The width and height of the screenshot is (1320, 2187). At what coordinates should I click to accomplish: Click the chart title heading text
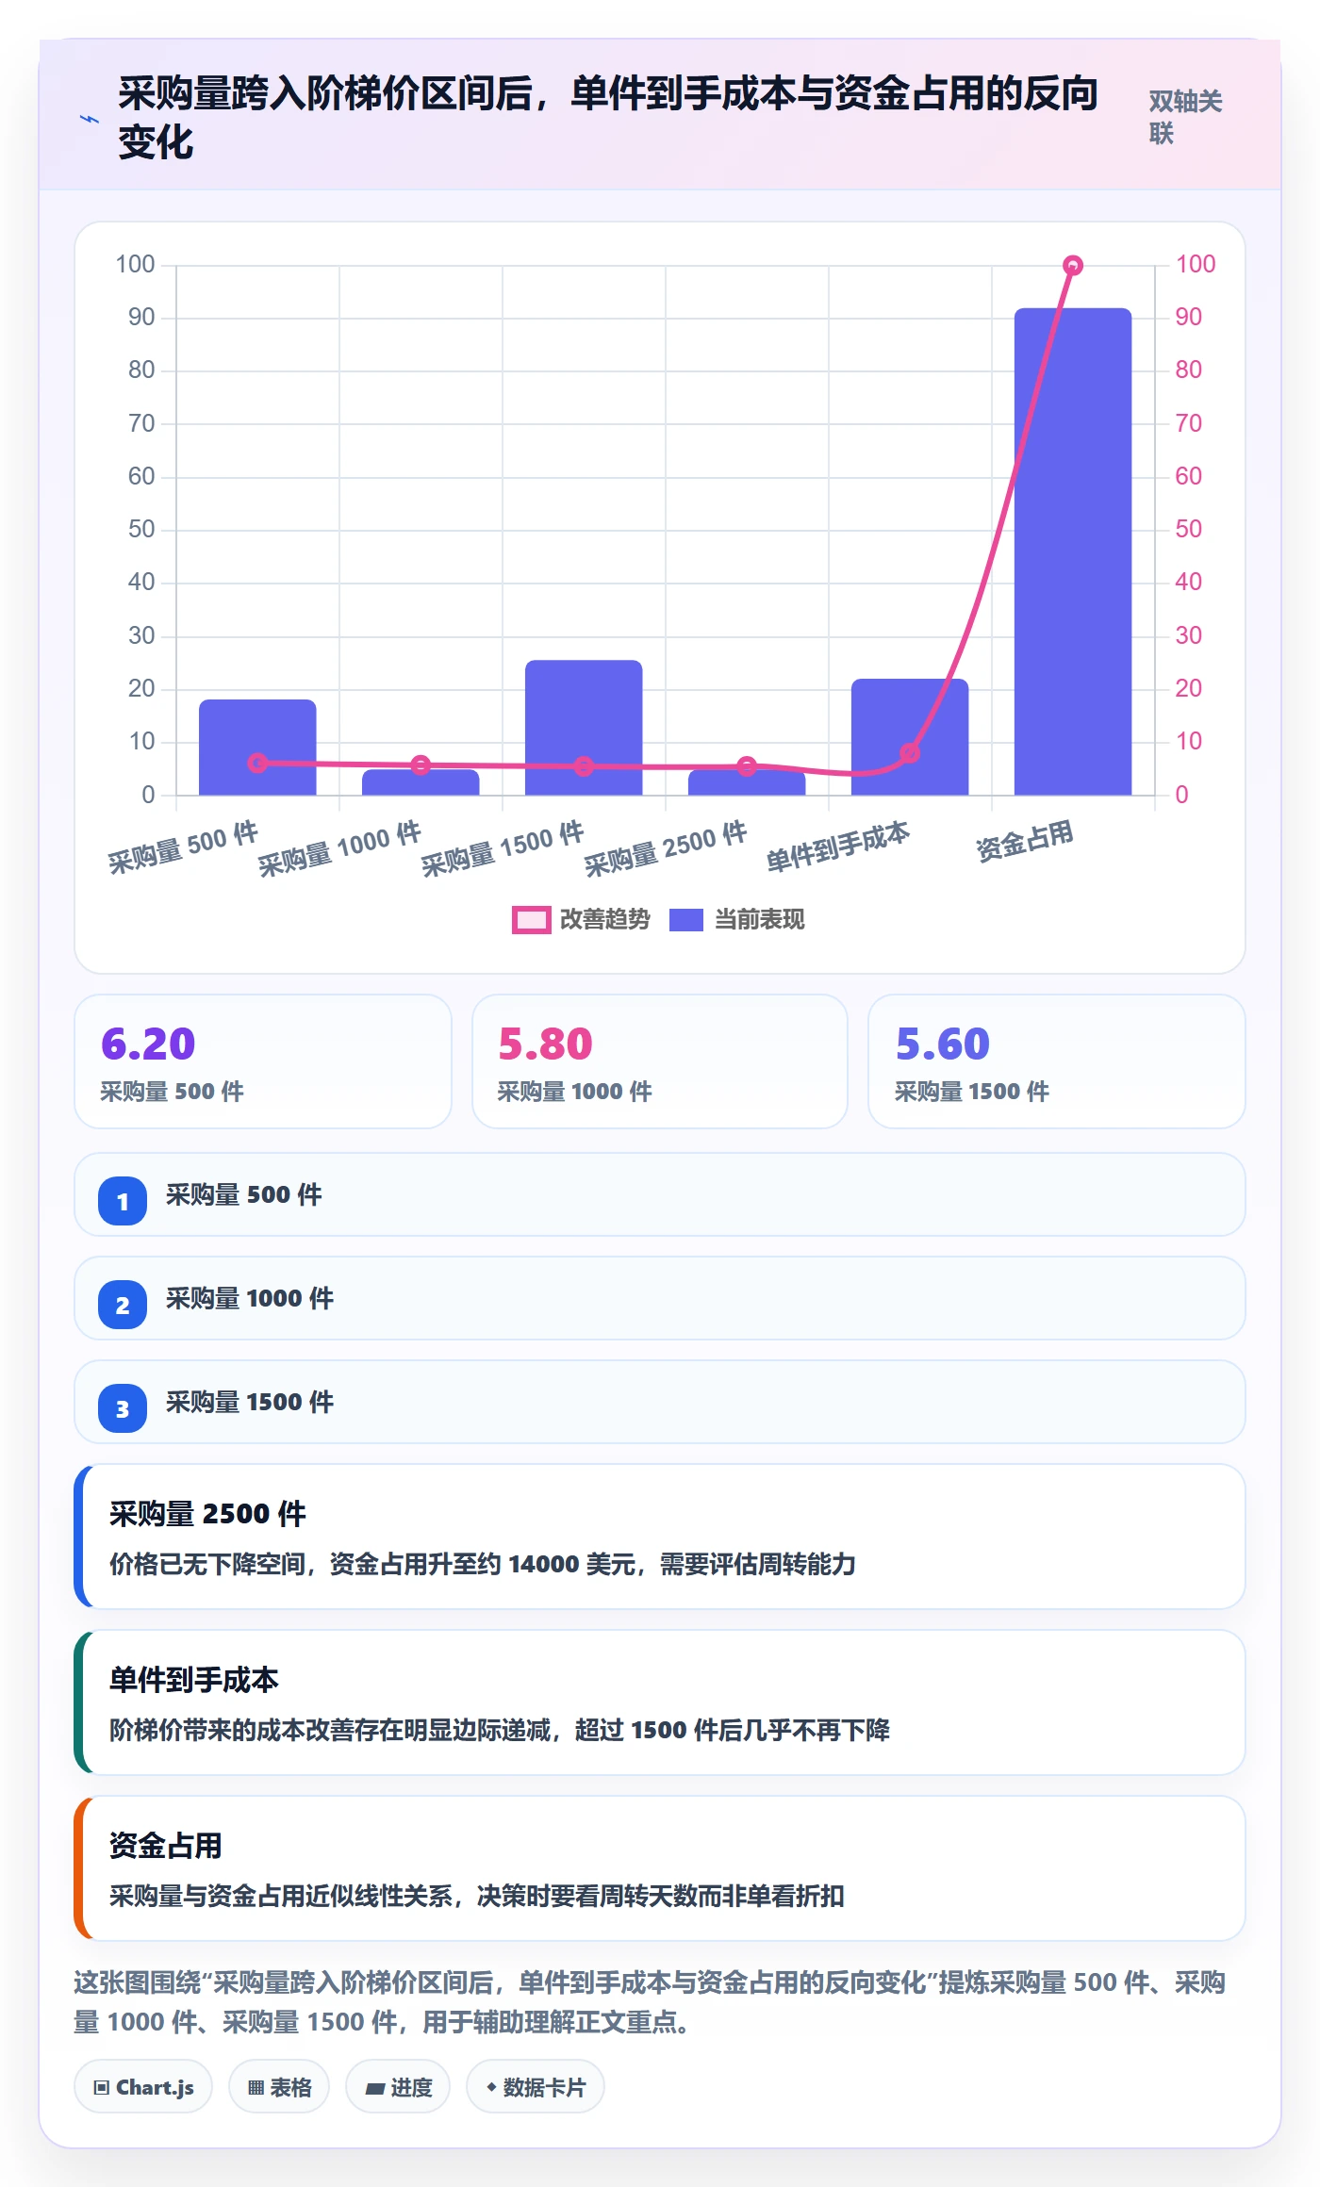(x=608, y=118)
